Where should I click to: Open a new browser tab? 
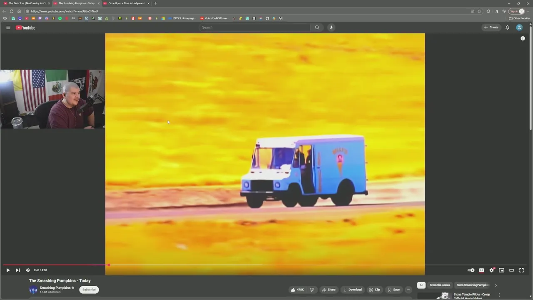click(x=155, y=3)
